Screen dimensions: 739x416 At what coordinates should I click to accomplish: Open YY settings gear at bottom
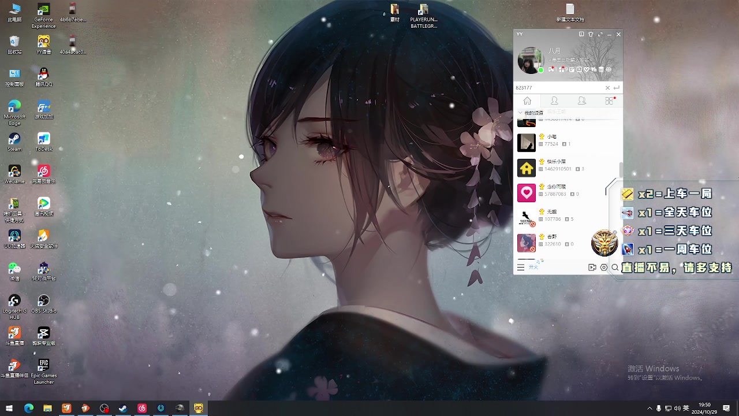[x=604, y=268]
